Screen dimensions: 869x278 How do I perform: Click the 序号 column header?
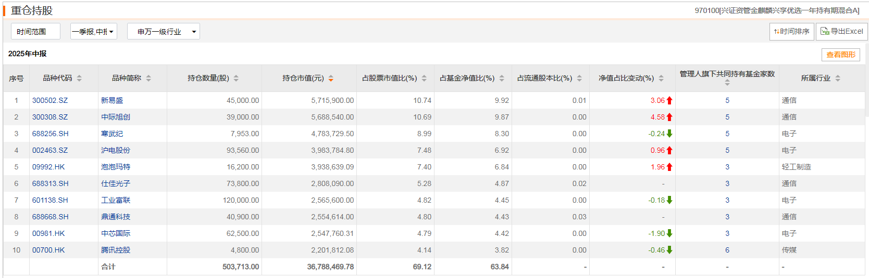16,78
